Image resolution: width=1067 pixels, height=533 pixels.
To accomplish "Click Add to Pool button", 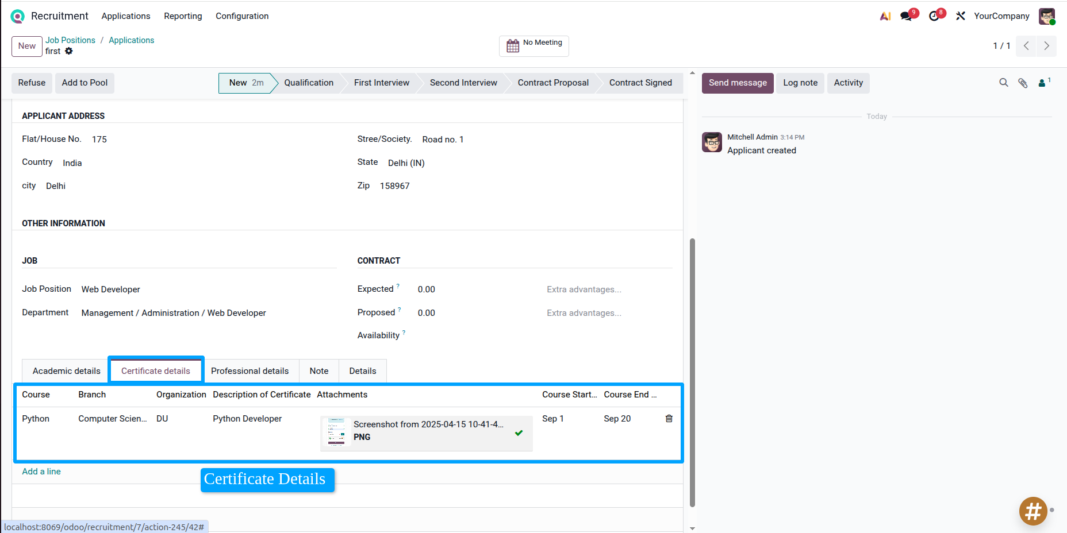I will pyautogui.click(x=85, y=83).
